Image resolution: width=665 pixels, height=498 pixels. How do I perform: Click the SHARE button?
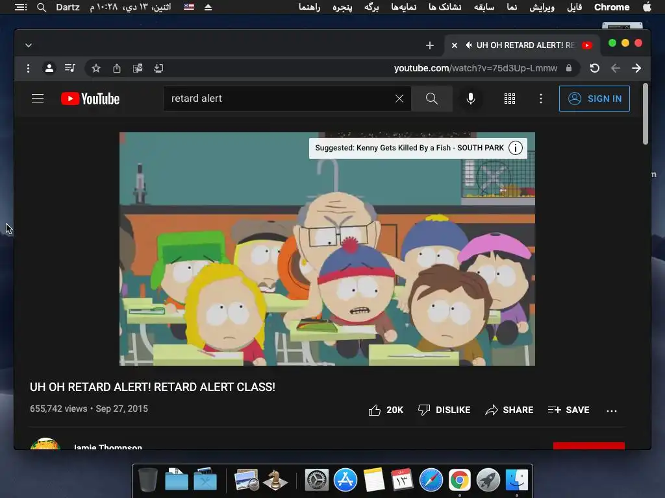[509, 410]
